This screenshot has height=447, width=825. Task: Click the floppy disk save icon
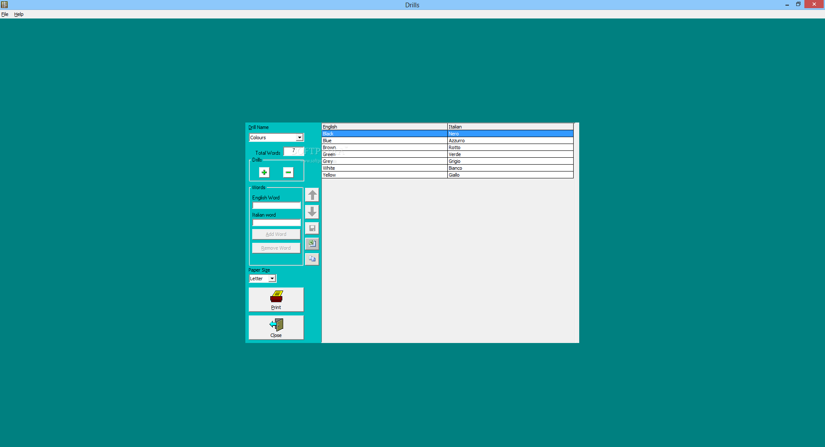[x=312, y=228]
